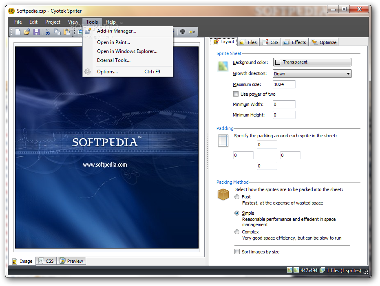Viewport: 380px width, 286px height.
Task: Switch to the Optimize tab
Action: [324, 42]
